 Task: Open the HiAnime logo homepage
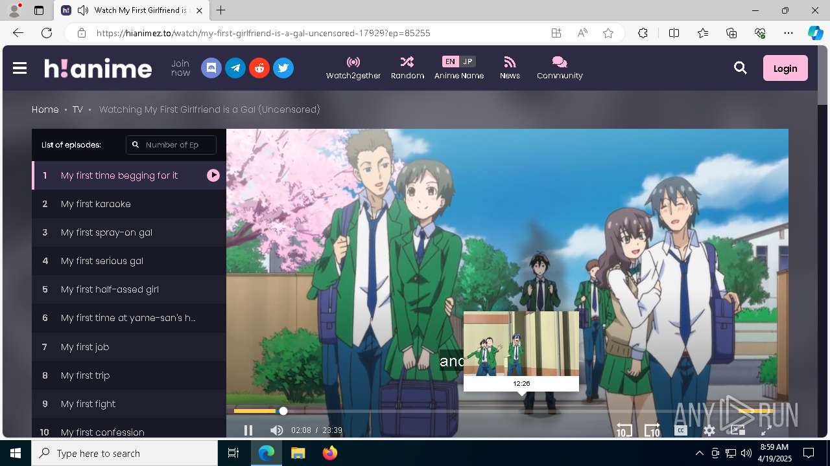click(x=98, y=68)
